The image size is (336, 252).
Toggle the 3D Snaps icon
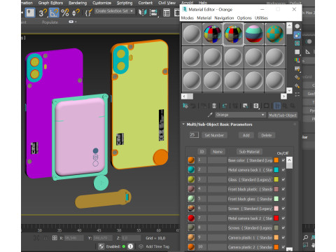43,13
